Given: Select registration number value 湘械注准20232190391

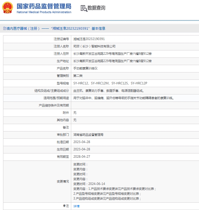Looking at the screenshot, I should click(89, 39).
